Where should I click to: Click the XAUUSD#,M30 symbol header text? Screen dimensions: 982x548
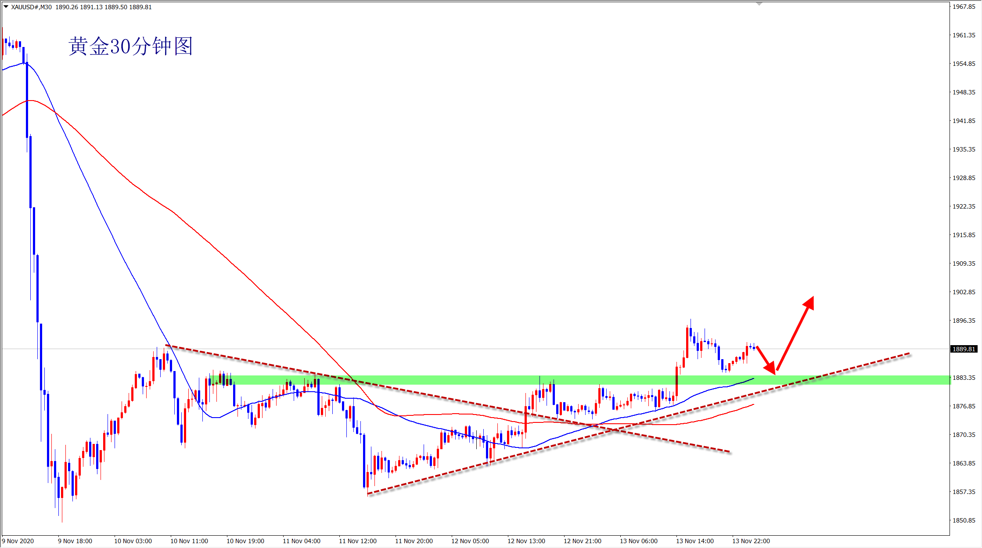point(32,7)
